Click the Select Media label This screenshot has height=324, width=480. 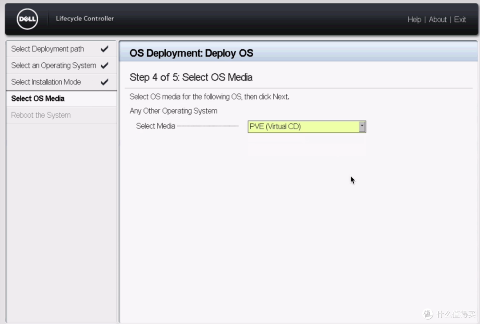[x=156, y=126]
